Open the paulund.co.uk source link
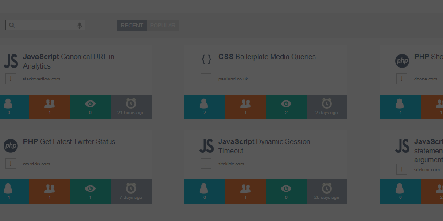Screen dimensions: 443x221 pos(233,79)
